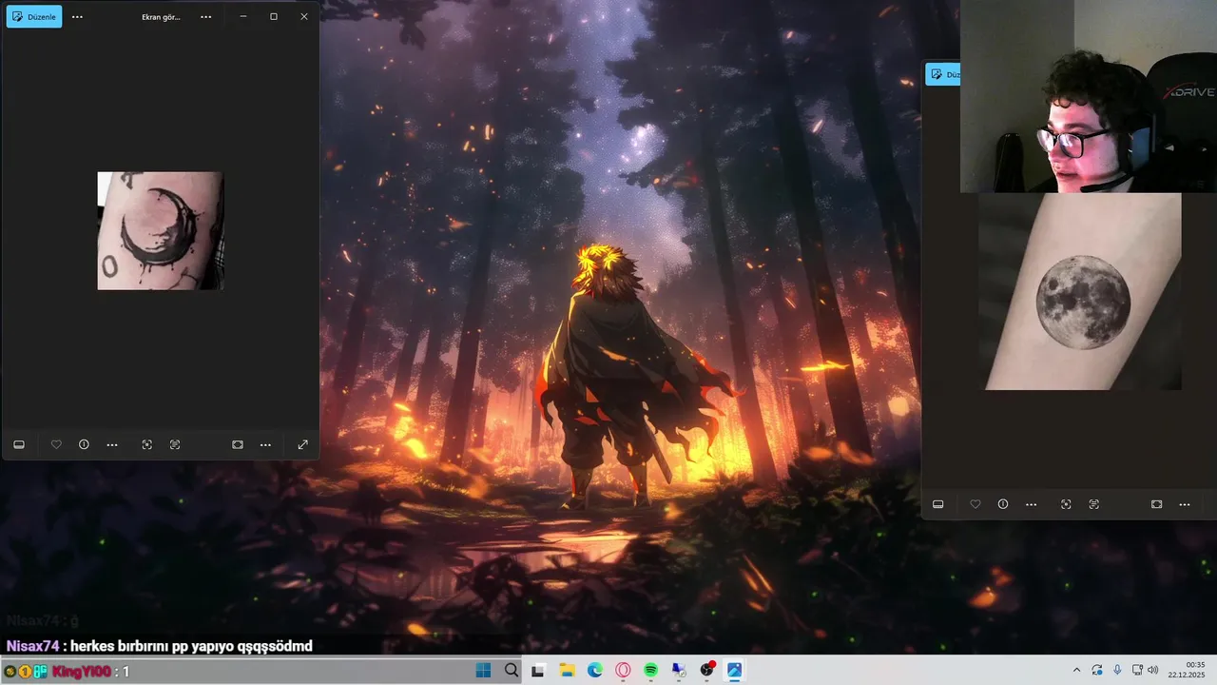Open Task View from taskbar
This screenshot has height=685, width=1217.
point(538,670)
